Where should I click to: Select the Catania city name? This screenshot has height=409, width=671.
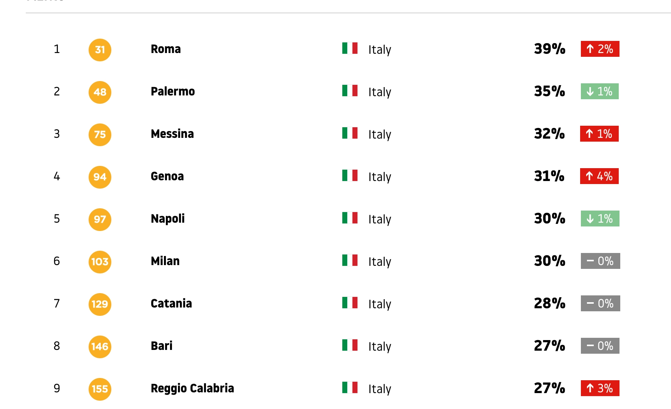pos(171,303)
